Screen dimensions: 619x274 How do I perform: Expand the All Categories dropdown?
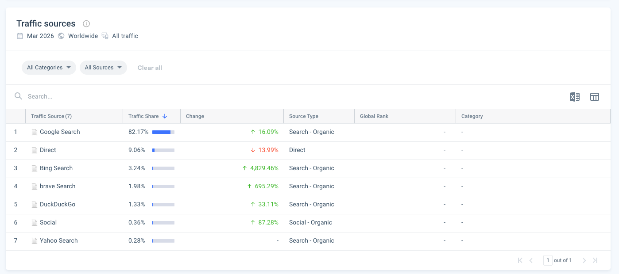(x=49, y=68)
